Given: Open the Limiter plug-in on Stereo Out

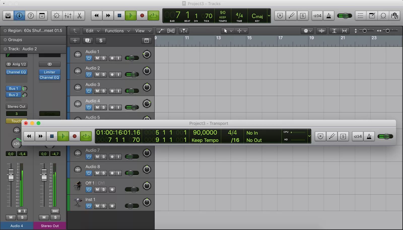Looking at the screenshot, I should (x=50, y=72).
